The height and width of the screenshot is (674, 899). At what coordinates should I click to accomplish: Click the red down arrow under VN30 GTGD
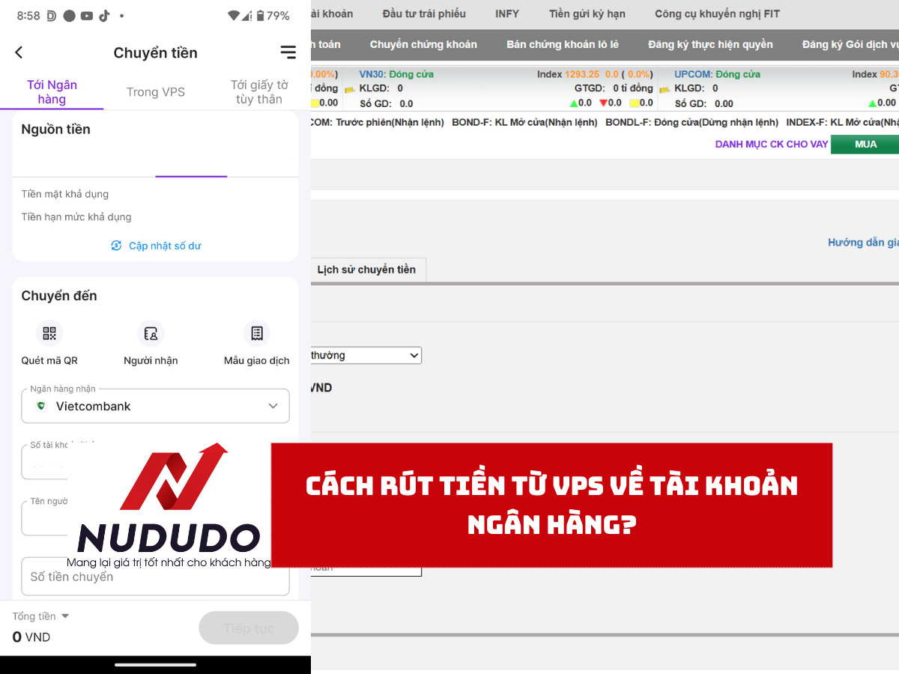(x=603, y=103)
